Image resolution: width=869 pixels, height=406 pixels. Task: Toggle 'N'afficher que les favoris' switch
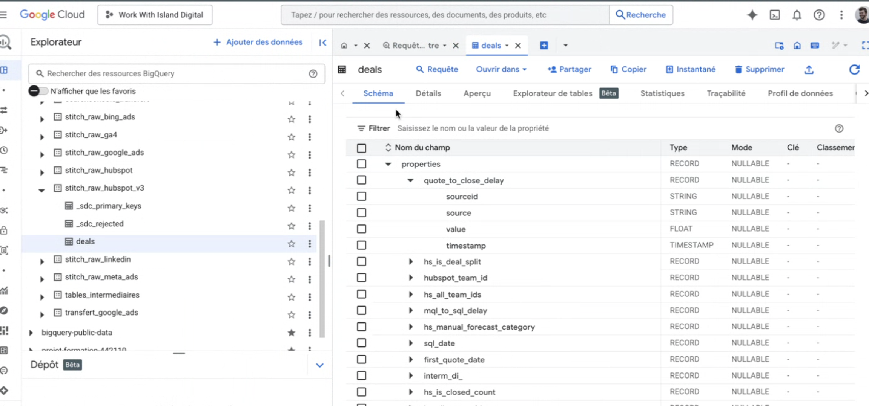(x=38, y=91)
